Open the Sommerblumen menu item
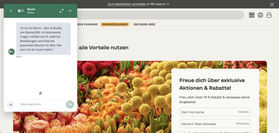Viewport: 279px width, 133px height. pos(115,24)
